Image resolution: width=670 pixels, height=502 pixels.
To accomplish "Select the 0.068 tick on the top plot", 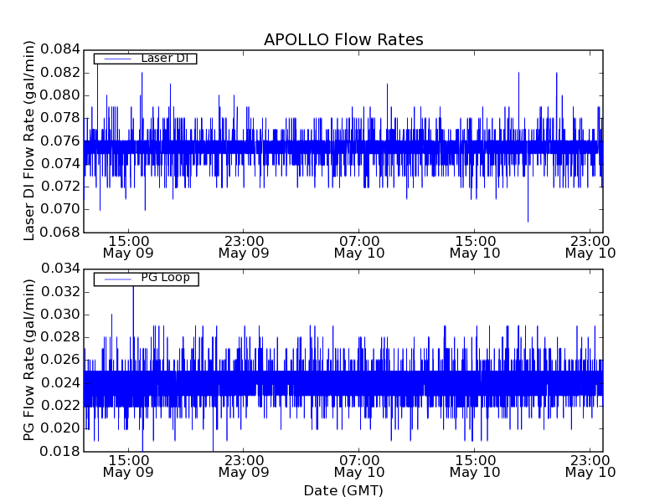I will point(61,232).
